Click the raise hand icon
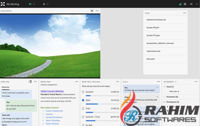Viewport: 200px width, 126px height. pos(44,4)
